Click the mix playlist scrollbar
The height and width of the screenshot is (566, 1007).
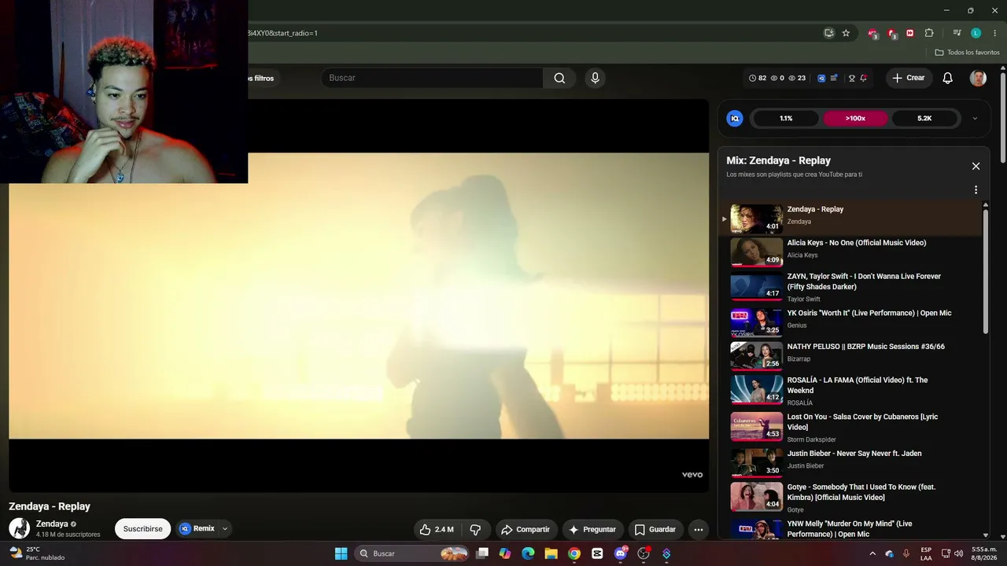[985, 270]
